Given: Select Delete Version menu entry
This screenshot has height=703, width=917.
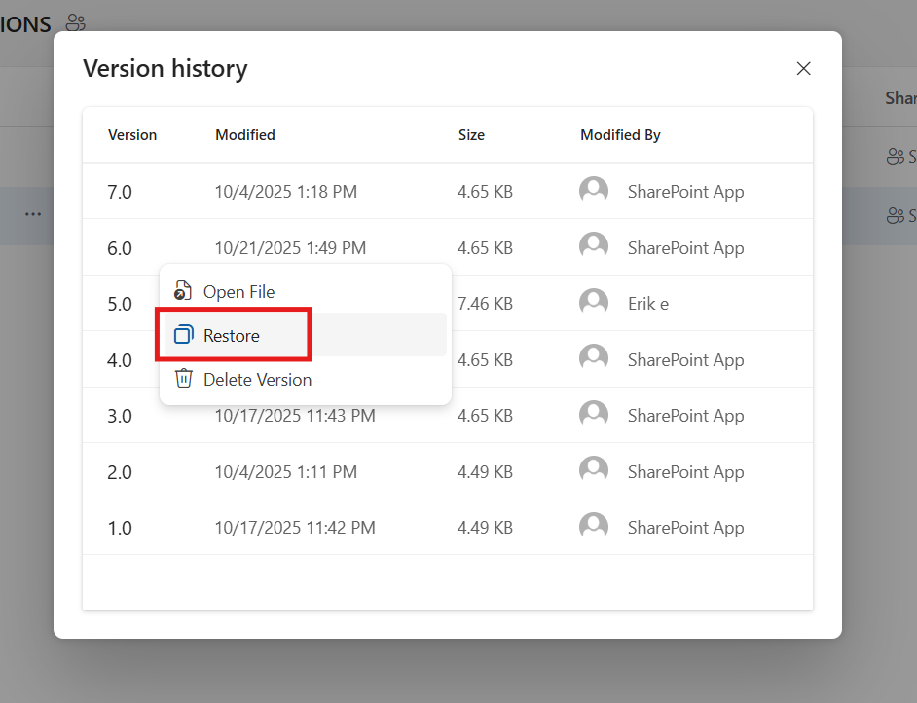Looking at the screenshot, I should 306,379.
